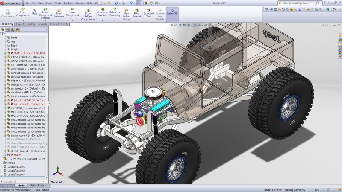This screenshot has height=192, width=342.
Task: Open the ConfigurationManager tab icon
Action: coord(12,29)
